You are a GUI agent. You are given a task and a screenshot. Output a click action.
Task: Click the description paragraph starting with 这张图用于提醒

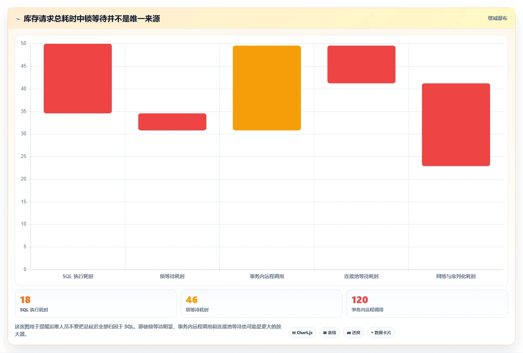coord(148,330)
